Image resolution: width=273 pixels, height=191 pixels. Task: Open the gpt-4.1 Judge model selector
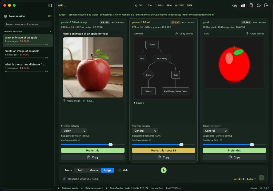[245, 179]
